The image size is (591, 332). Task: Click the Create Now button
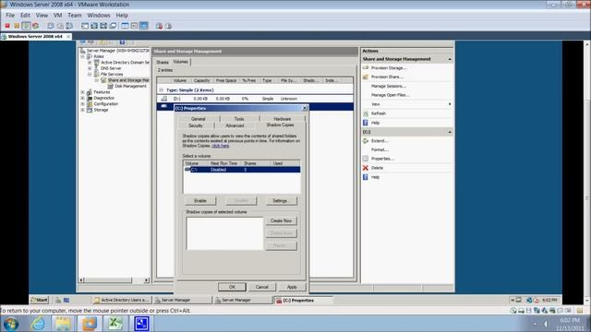(x=281, y=220)
